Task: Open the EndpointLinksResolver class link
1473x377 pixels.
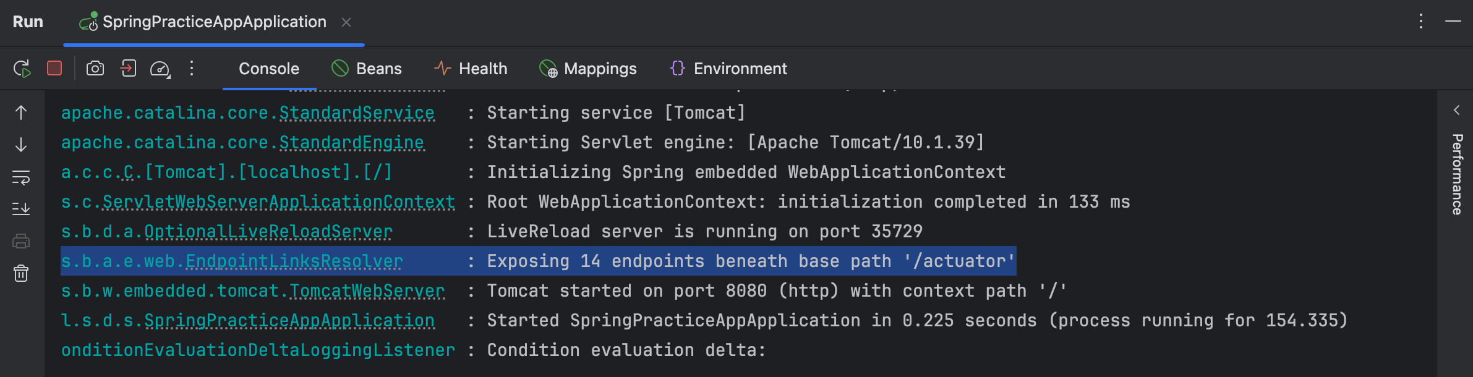Action: 294,261
